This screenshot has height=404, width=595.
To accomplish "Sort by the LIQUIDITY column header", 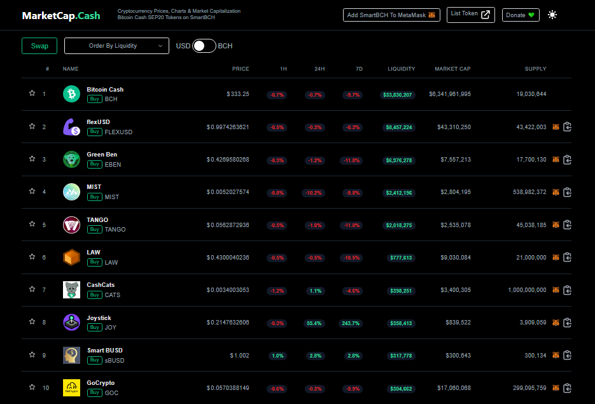I will click(x=401, y=69).
